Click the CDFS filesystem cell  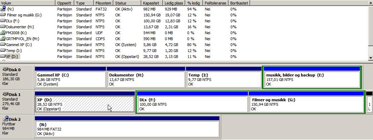click(x=100, y=39)
